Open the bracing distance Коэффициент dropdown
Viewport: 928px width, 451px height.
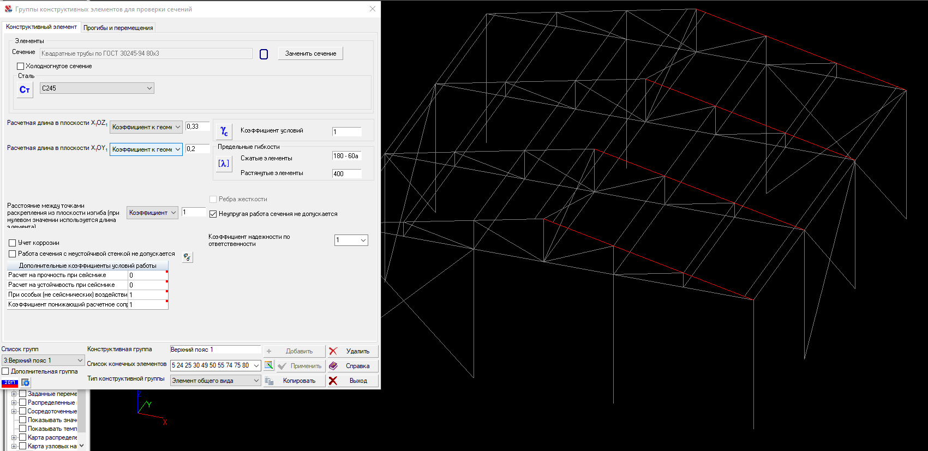tap(152, 213)
